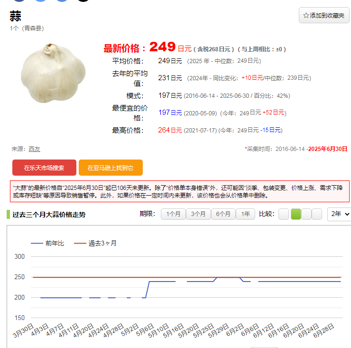Click the 采集时间 date range text
The image size is (351, 348).
coord(296,149)
